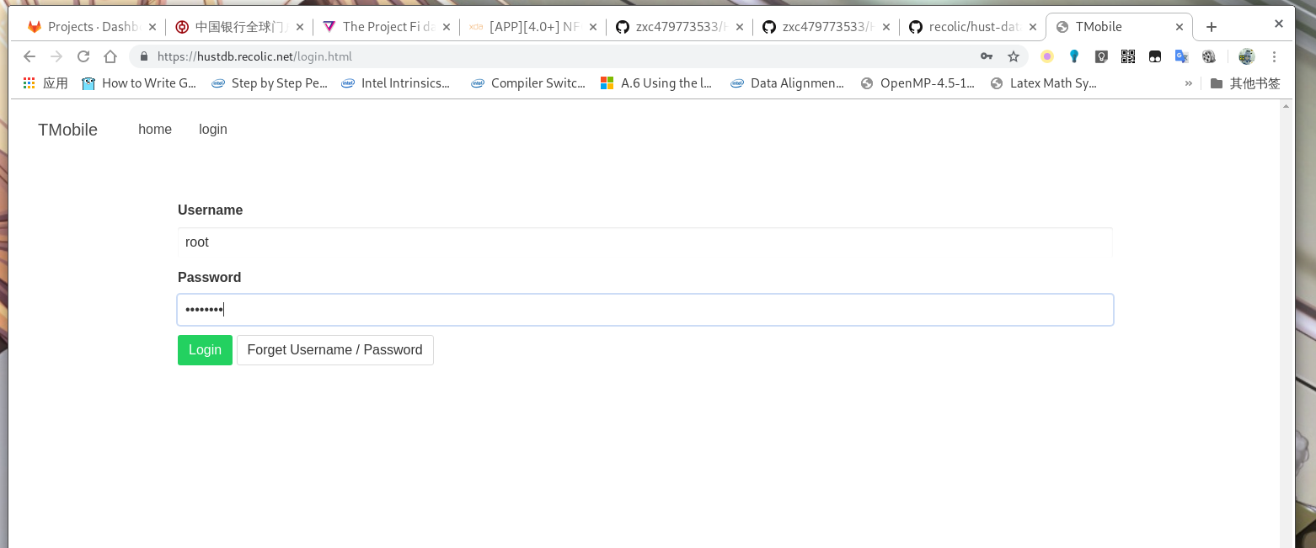Open the film reel video downloader extension
1316x548 pixels.
1209,56
